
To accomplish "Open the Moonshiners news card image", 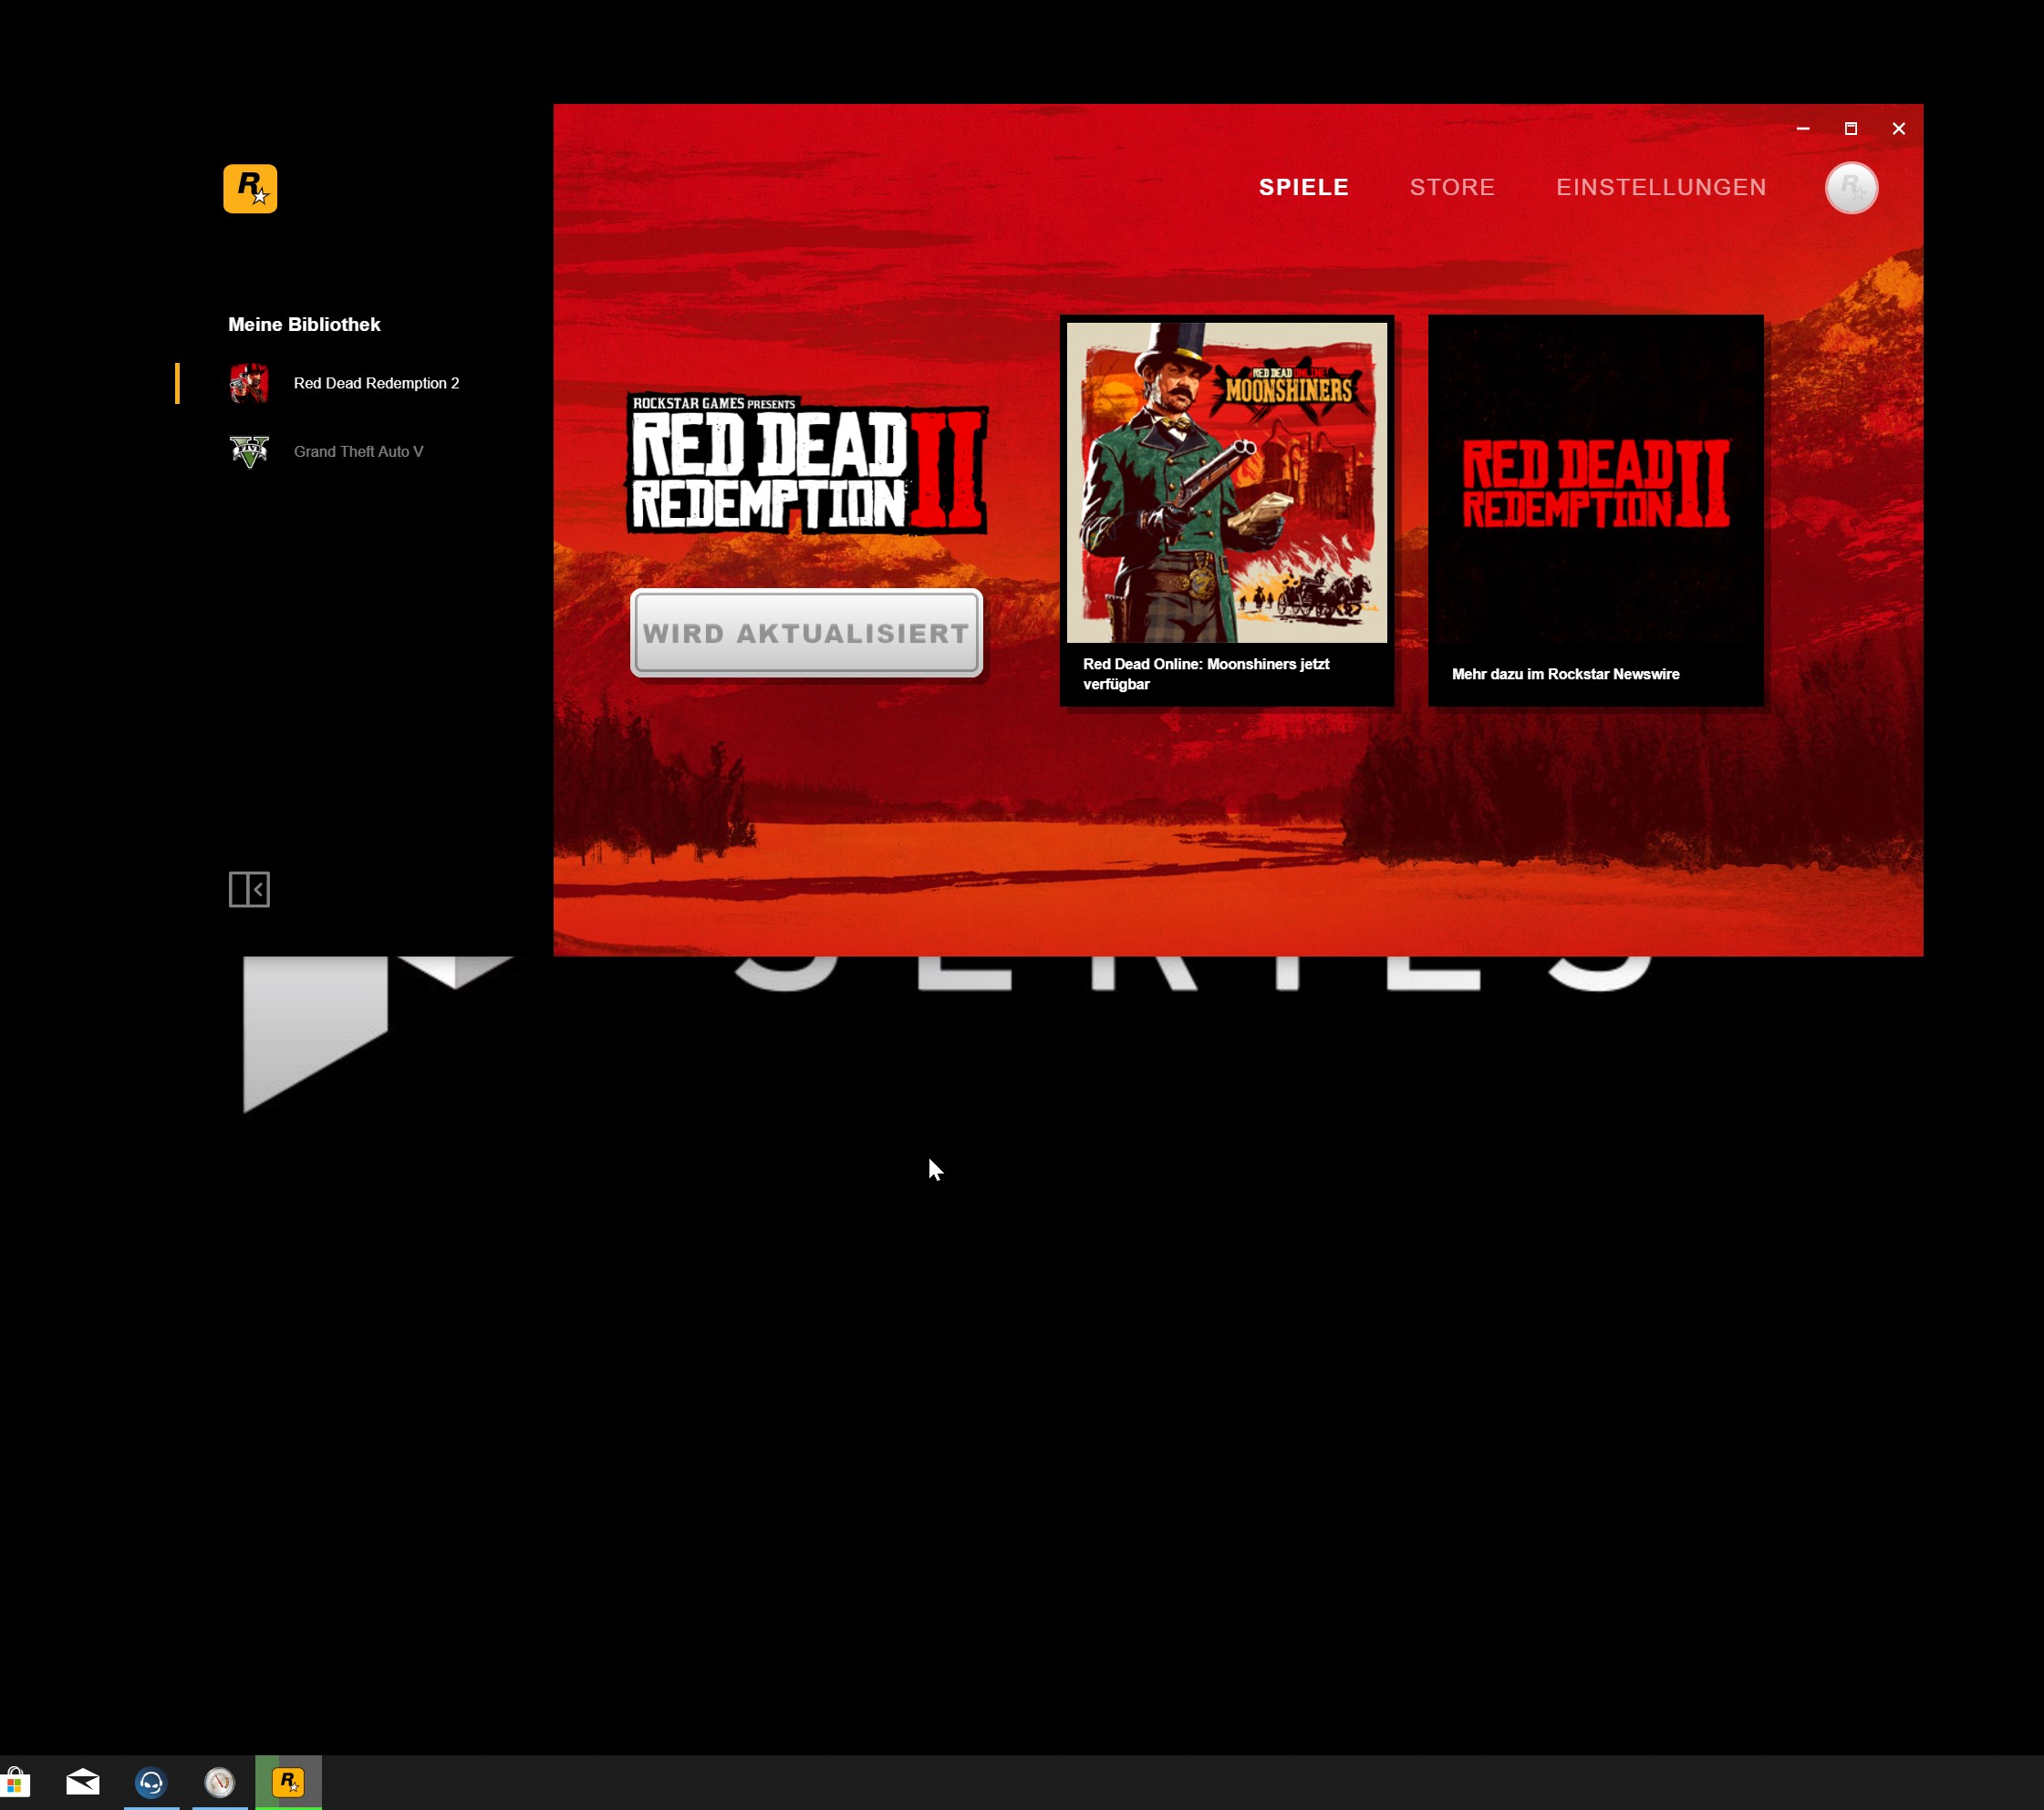I will [1226, 481].
